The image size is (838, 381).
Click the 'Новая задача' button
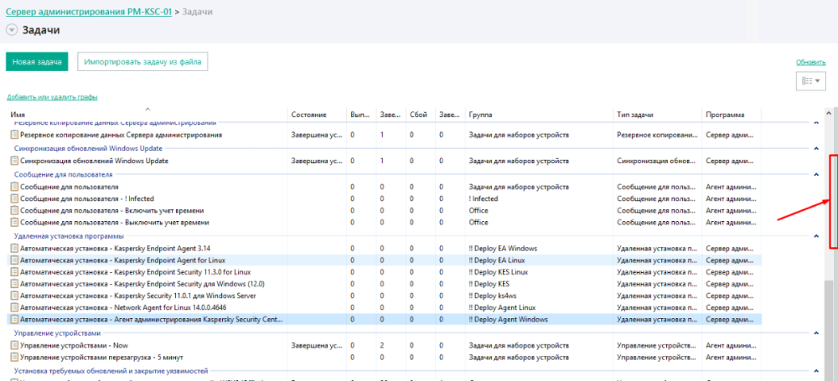click(37, 62)
